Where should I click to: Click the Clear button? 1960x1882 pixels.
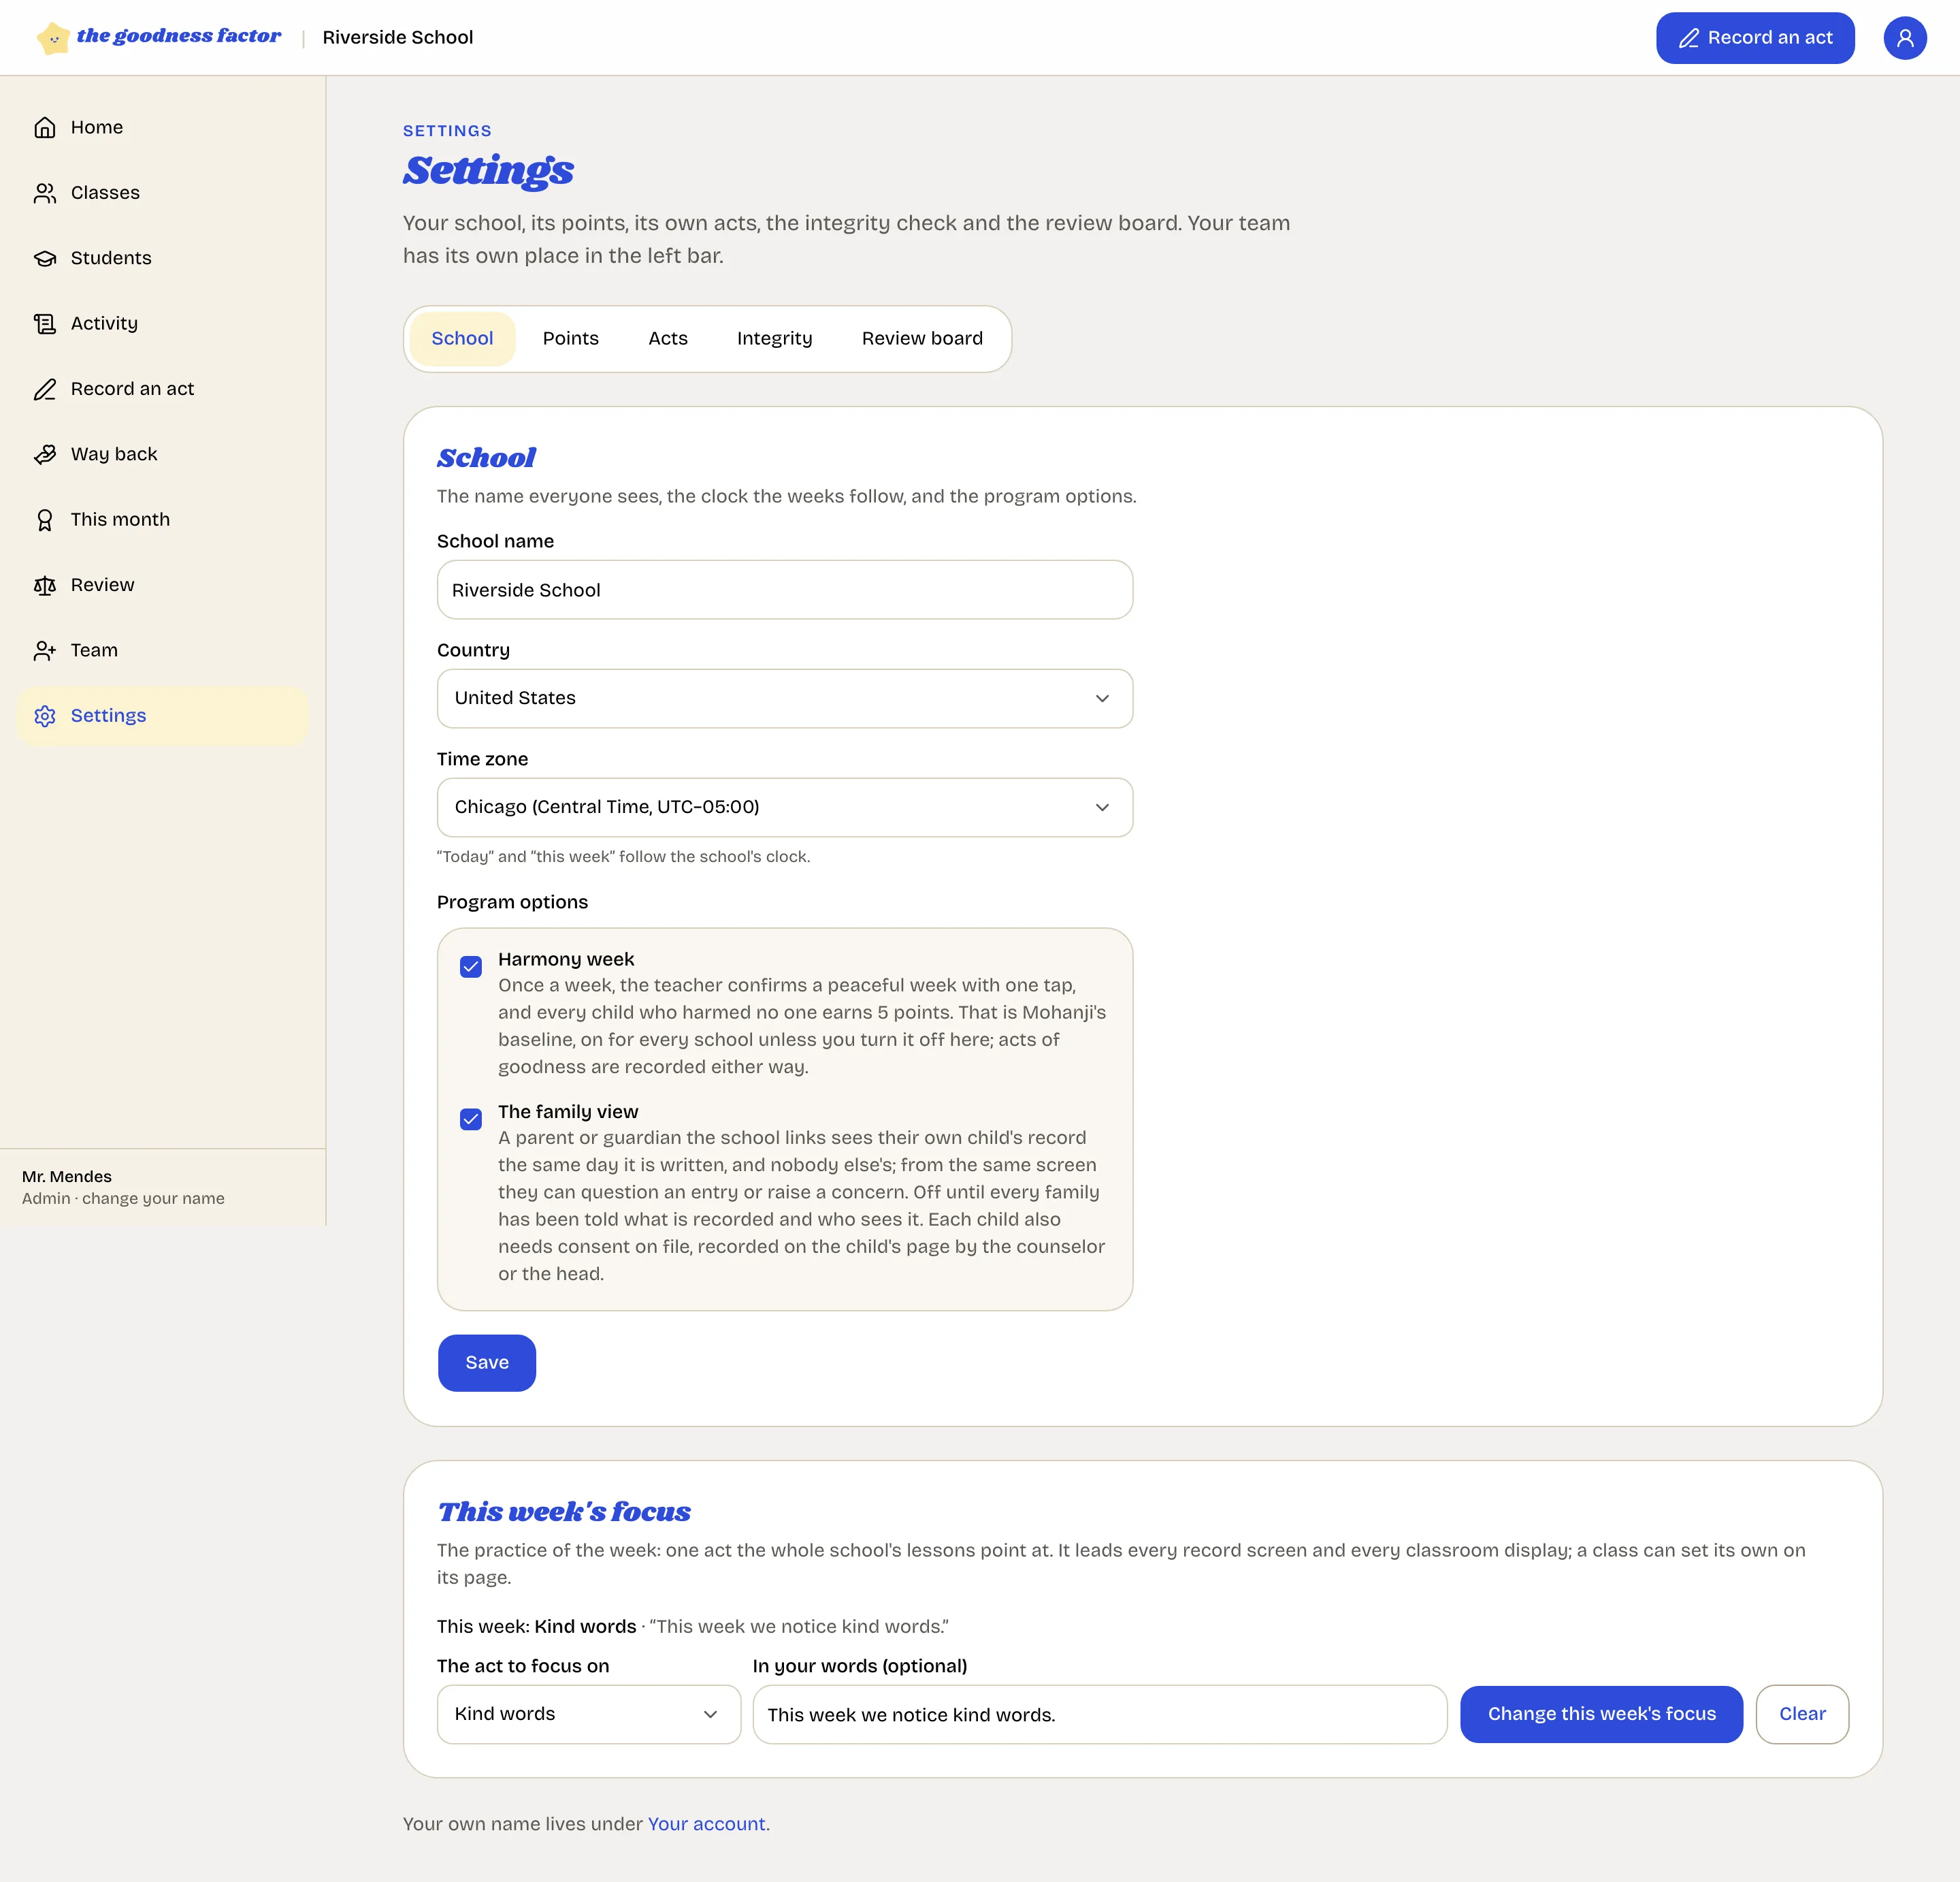click(1802, 1714)
